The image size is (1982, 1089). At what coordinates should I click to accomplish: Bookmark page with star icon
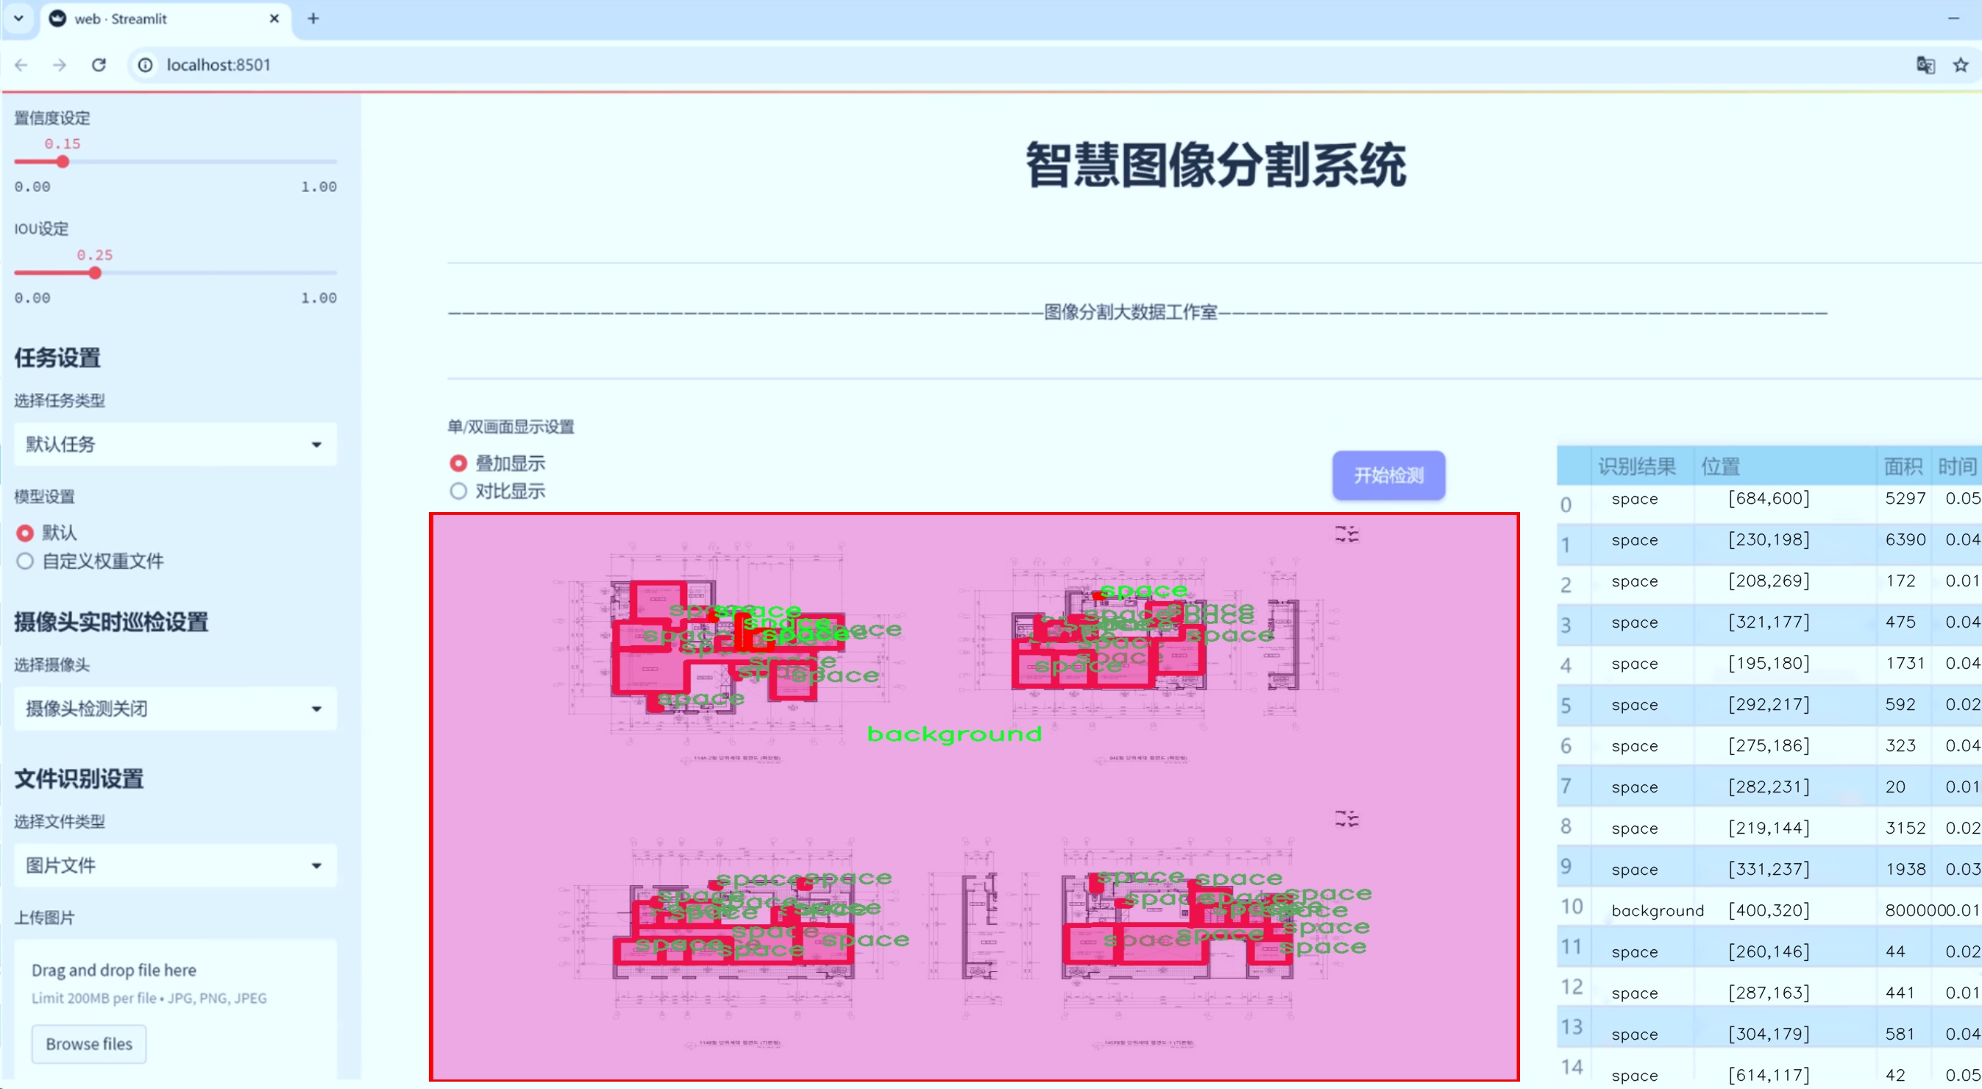tap(1961, 65)
